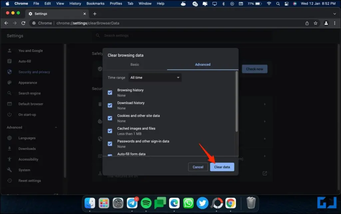341x214 pixels.
Task: Open the Bookmarks menu
Action: coord(96,3)
